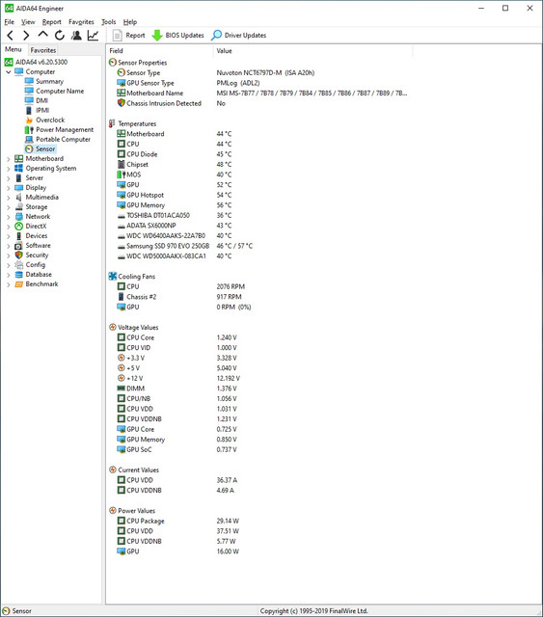Switch to the Menu tab
This screenshot has width=543, height=617.
pos(13,49)
